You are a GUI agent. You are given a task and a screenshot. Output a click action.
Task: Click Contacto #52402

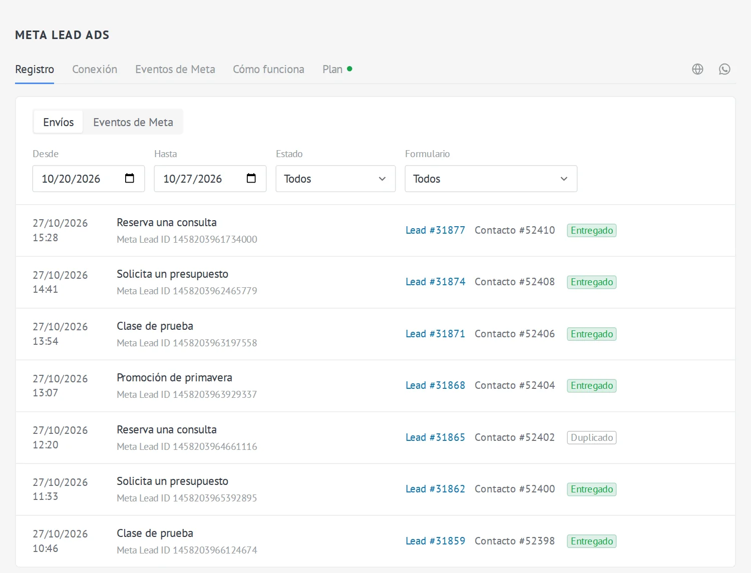point(515,437)
